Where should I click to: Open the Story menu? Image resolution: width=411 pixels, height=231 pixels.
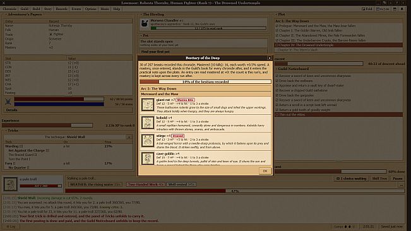[x=48, y=9]
